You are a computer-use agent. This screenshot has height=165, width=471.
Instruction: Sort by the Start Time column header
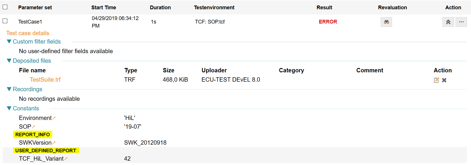[x=103, y=8]
